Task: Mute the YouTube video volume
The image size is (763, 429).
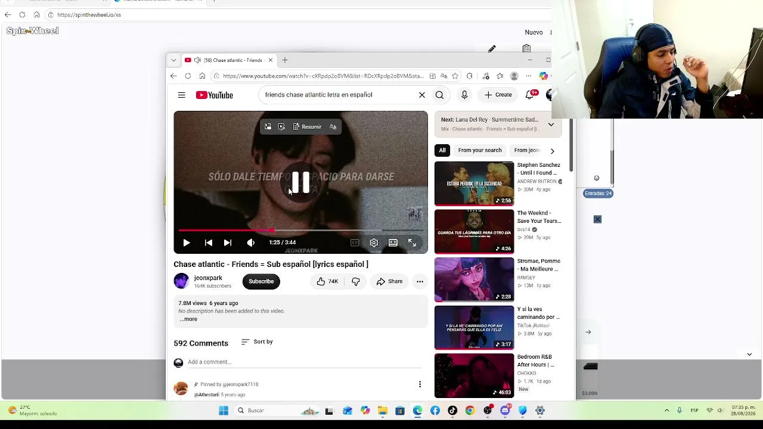Action: pyautogui.click(x=250, y=243)
